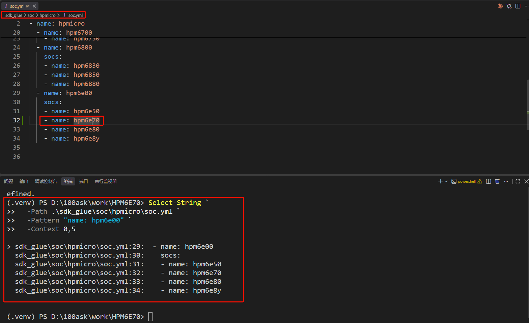Select the hpmicro breadcrumb folder
This screenshot has height=323, width=529.
click(48, 15)
